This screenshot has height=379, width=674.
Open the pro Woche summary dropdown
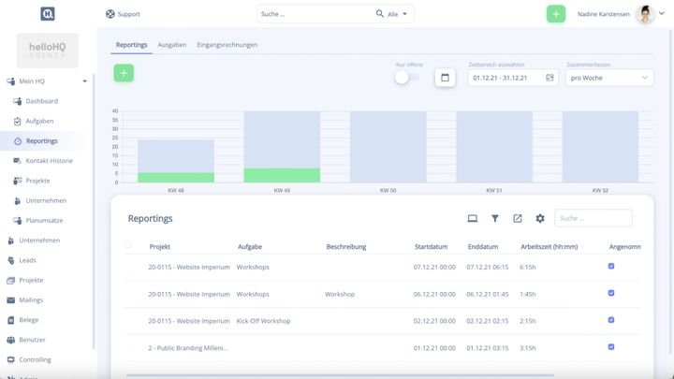609,78
